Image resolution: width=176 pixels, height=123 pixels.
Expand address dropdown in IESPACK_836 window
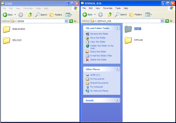pyautogui.click(x=162, y=21)
